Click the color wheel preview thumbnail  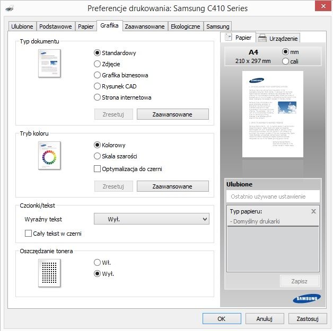pyautogui.click(x=49, y=155)
